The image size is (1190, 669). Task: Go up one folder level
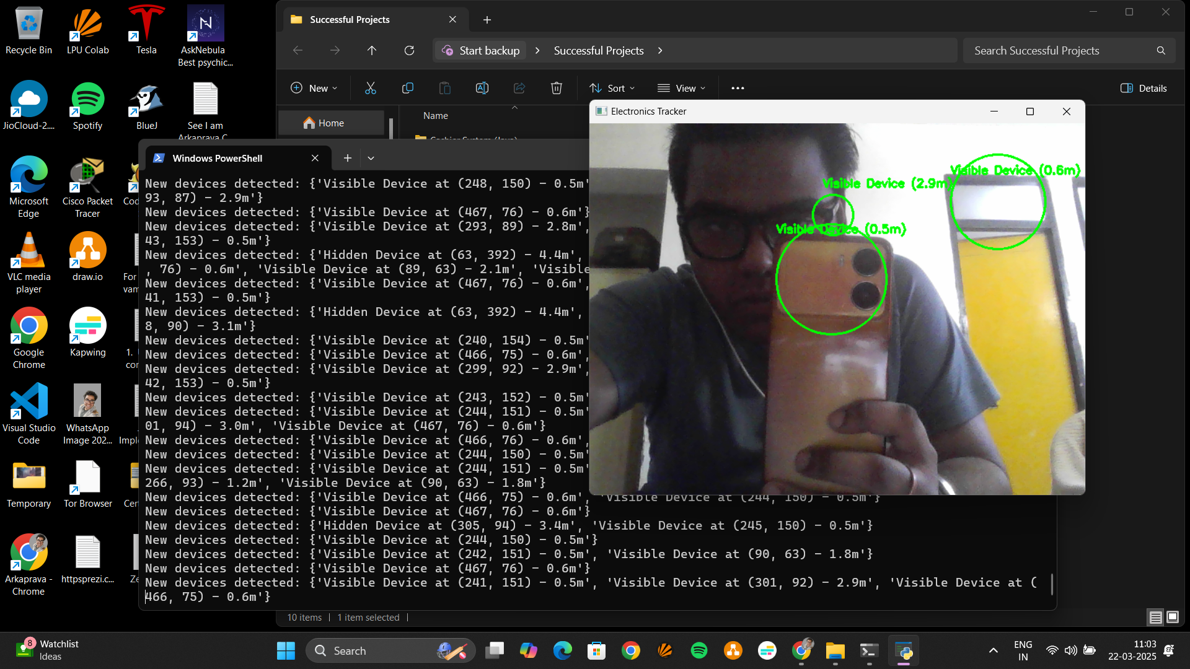tap(372, 50)
